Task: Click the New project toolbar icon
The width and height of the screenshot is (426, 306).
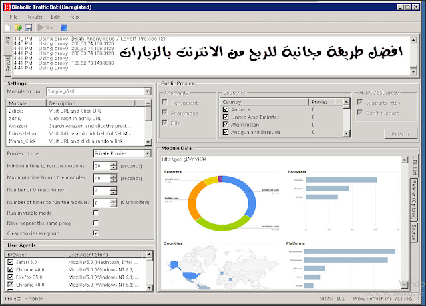Action: click(x=8, y=27)
